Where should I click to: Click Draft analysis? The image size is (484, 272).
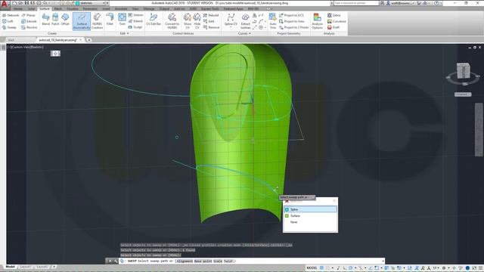pos(334,27)
